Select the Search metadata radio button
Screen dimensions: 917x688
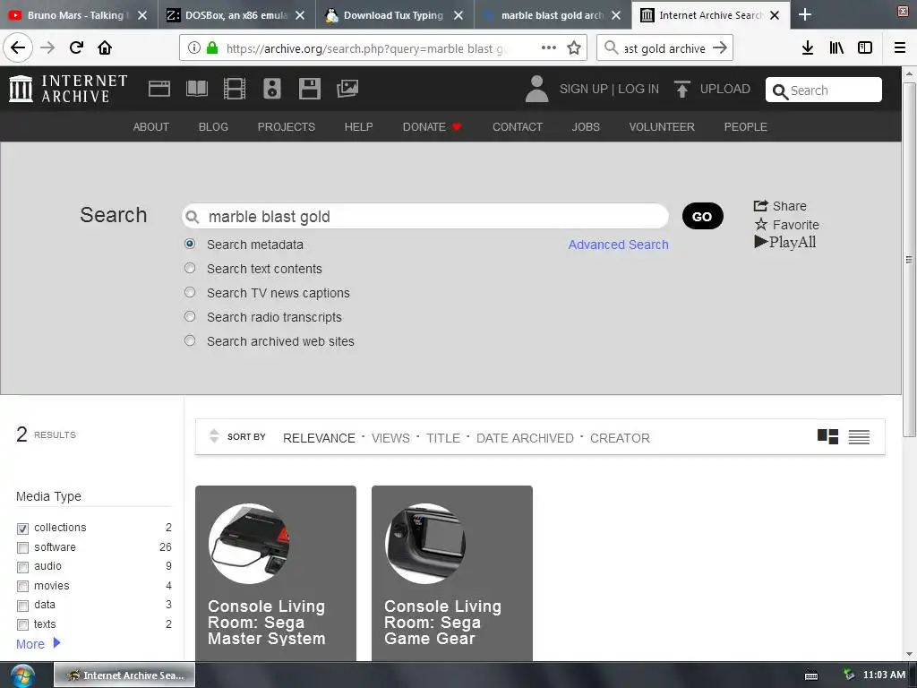[x=190, y=244]
